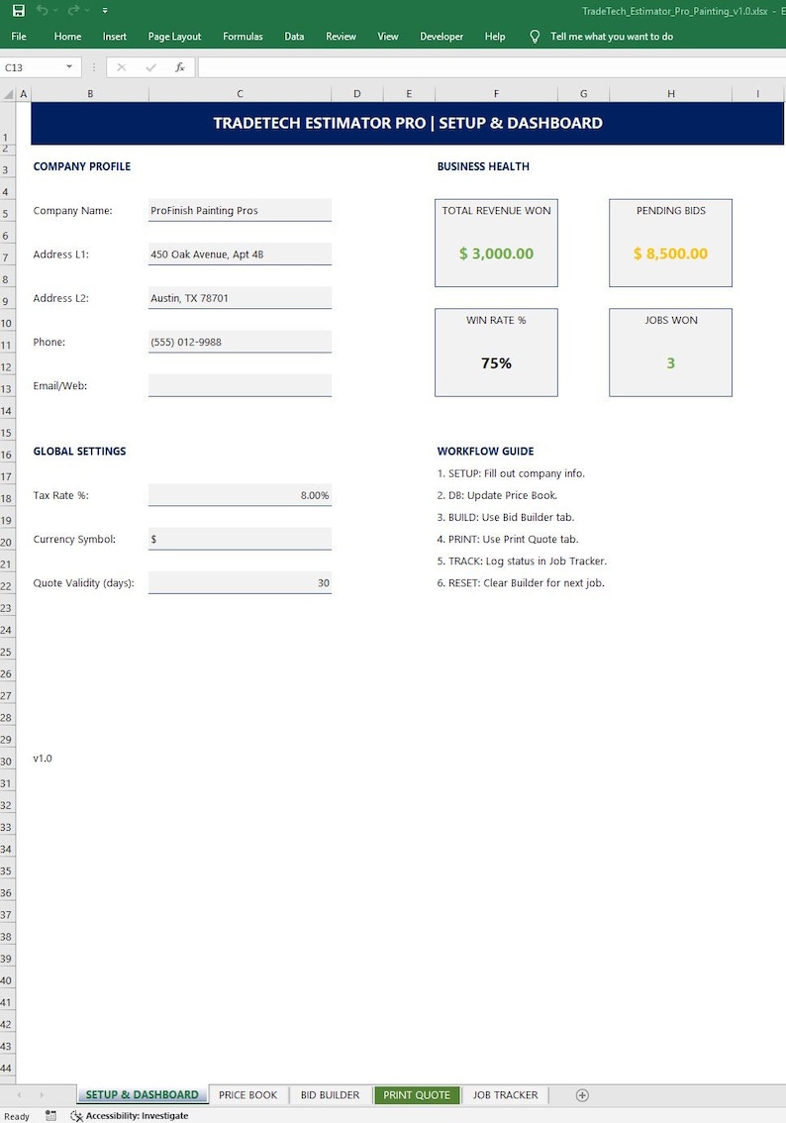Select the empty Email/Web input cell

point(240,385)
